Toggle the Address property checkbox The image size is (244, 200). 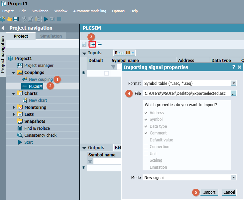tap(146, 112)
